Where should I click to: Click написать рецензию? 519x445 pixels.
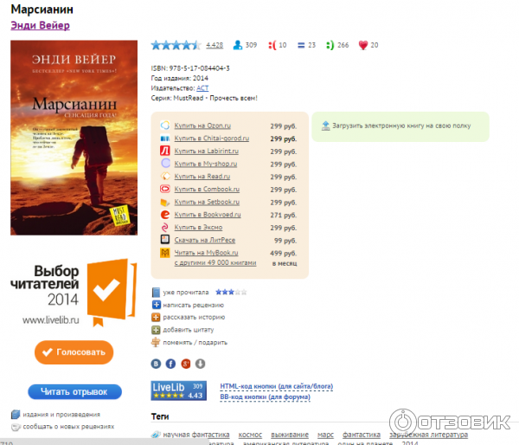[193, 305]
